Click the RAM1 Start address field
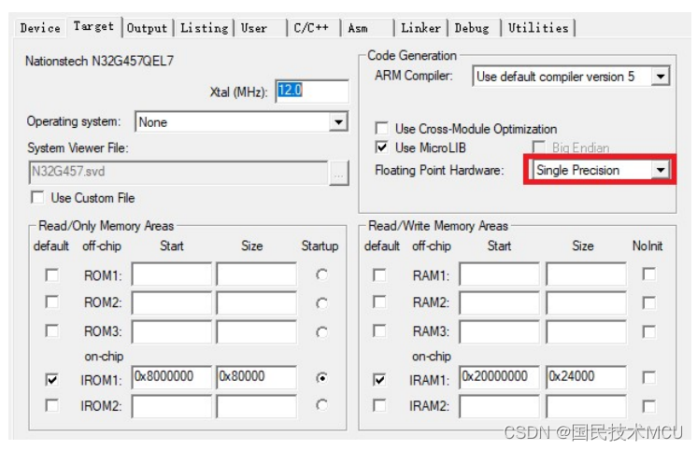This screenshot has width=697, height=450. tap(500, 274)
